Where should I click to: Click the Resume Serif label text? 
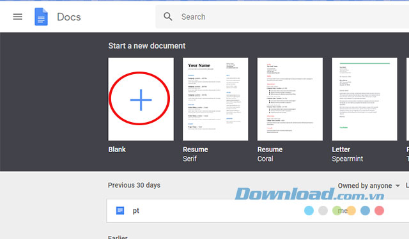[196, 154]
